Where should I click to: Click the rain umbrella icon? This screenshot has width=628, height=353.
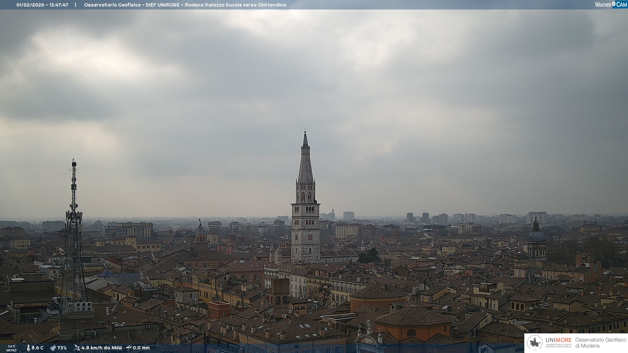[129, 348]
